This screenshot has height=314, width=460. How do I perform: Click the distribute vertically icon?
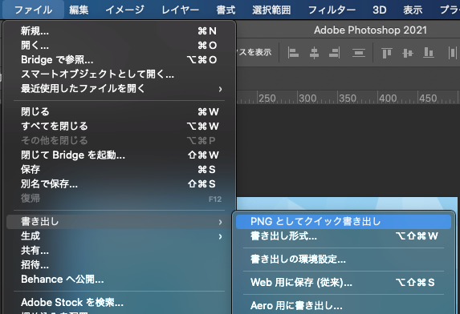click(x=359, y=53)
